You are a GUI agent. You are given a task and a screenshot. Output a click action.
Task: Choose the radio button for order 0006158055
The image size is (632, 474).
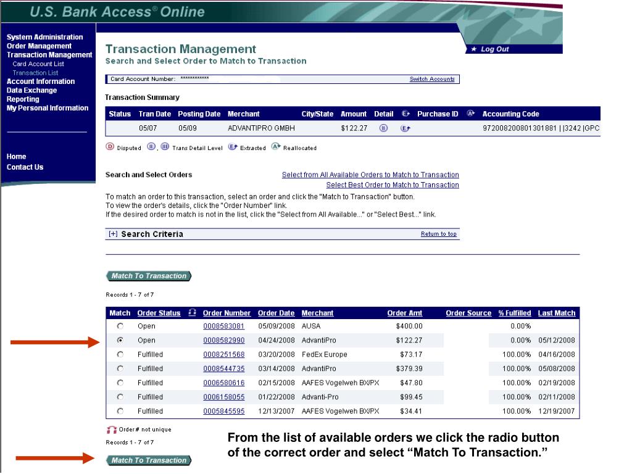[x=120, y=397]
